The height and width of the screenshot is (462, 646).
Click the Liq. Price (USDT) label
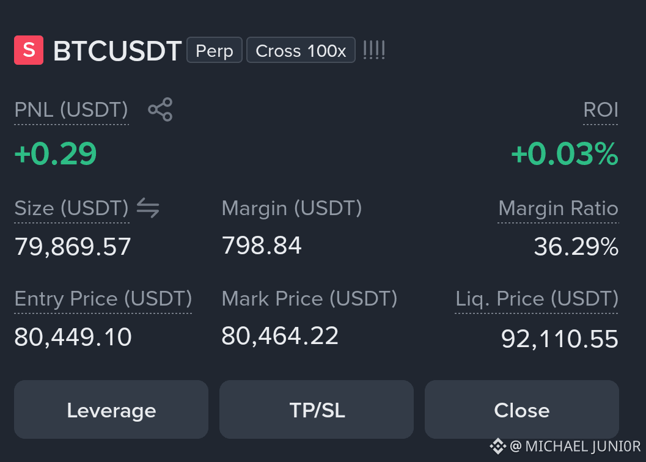537,298
